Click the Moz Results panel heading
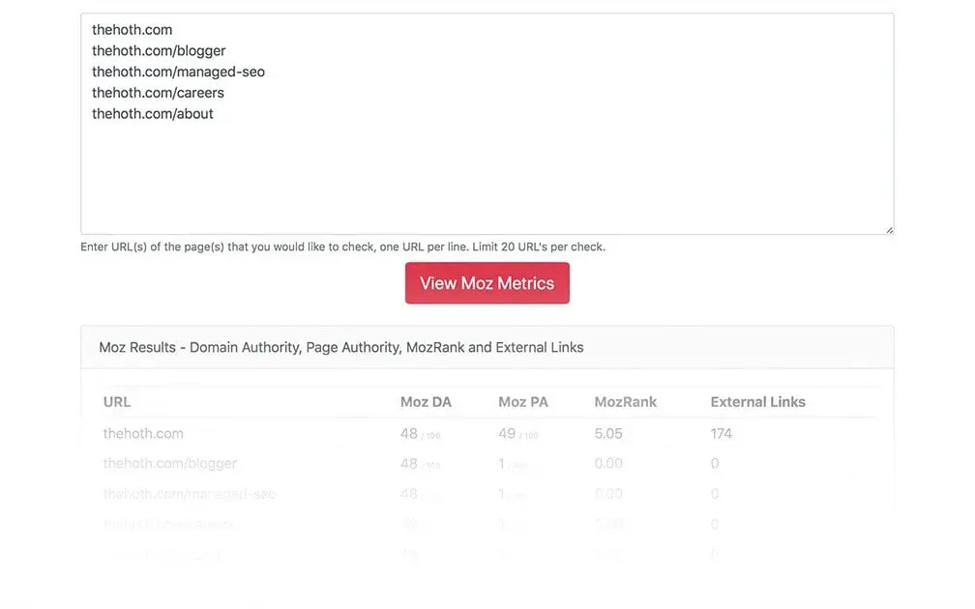The width and height of the screenshot is (975, 609). point(341,347)
